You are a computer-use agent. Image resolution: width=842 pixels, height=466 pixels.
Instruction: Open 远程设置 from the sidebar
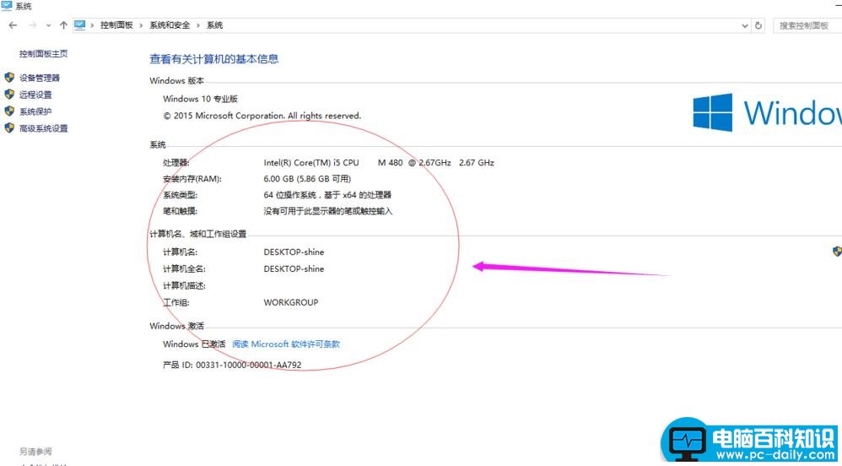[35, 95]
